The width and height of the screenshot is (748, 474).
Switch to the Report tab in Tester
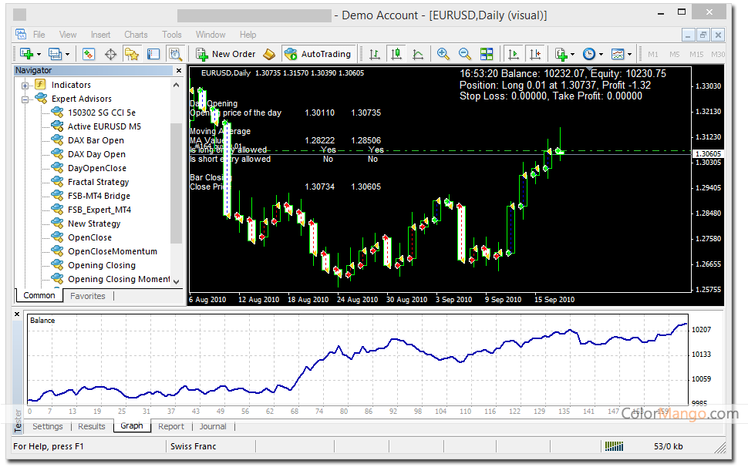click(170, 426)
